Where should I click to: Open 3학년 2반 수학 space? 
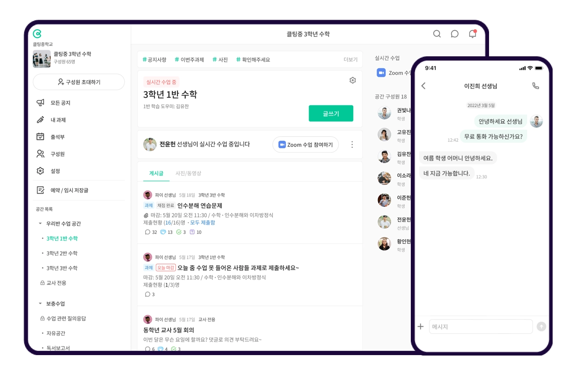pyautogui.click(x=62, y=253)
